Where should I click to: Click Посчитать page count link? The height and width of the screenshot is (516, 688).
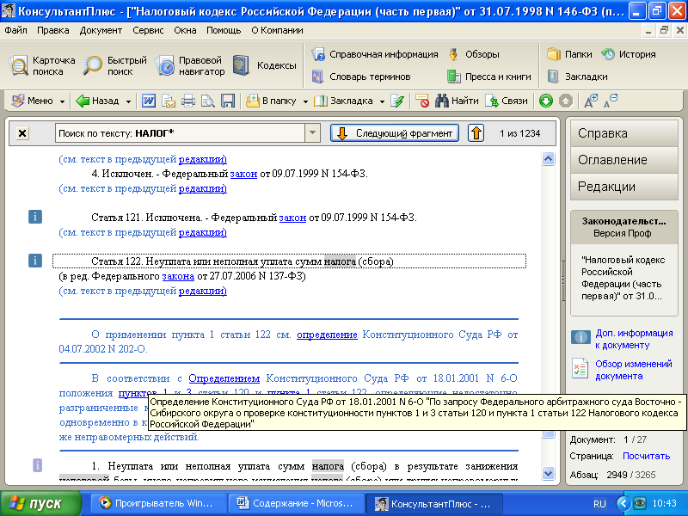point(646,457)
